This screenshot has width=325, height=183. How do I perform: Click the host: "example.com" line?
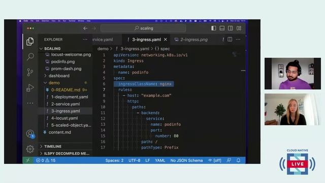pyautogui.click(x=147, y=96)
